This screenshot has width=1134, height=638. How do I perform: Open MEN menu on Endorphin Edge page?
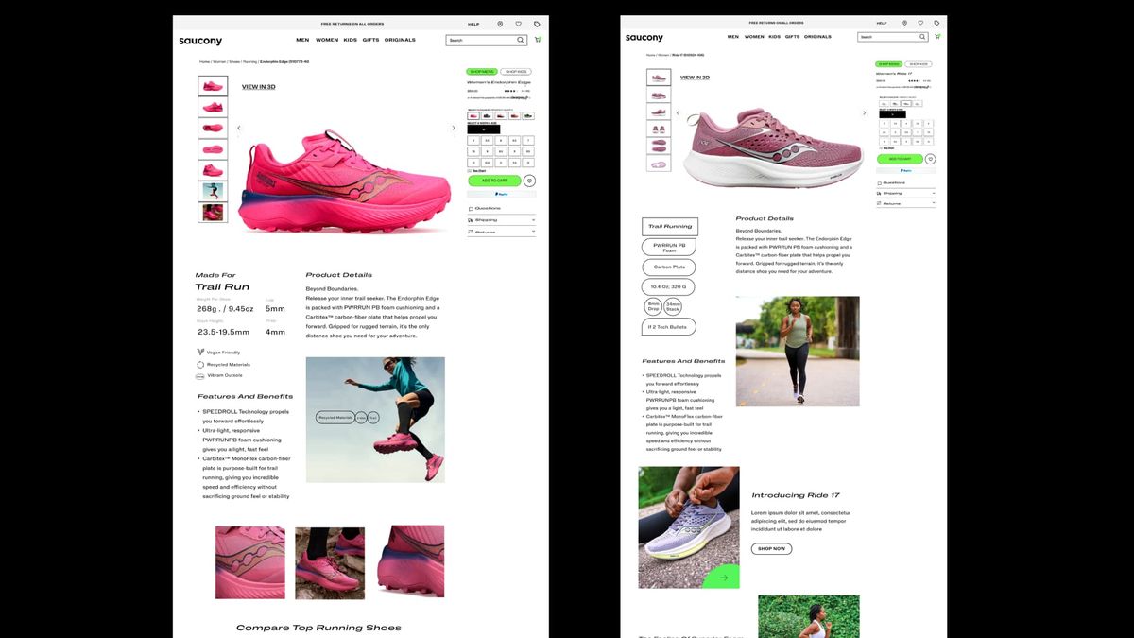click(x=302, y=40)
